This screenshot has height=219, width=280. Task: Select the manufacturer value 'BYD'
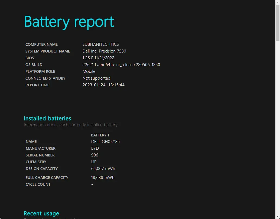click(x=95, y=148)
